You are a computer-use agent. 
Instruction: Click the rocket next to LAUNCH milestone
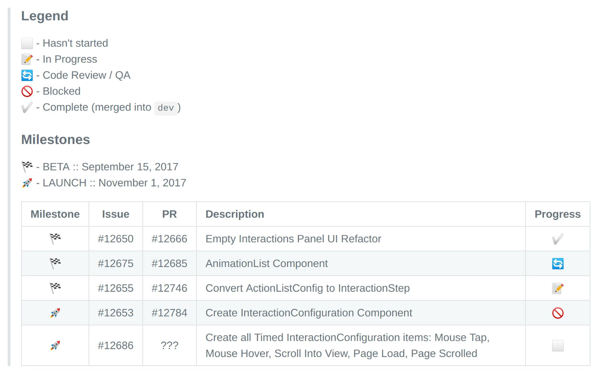pyautogui.click(x=27, y=183)
